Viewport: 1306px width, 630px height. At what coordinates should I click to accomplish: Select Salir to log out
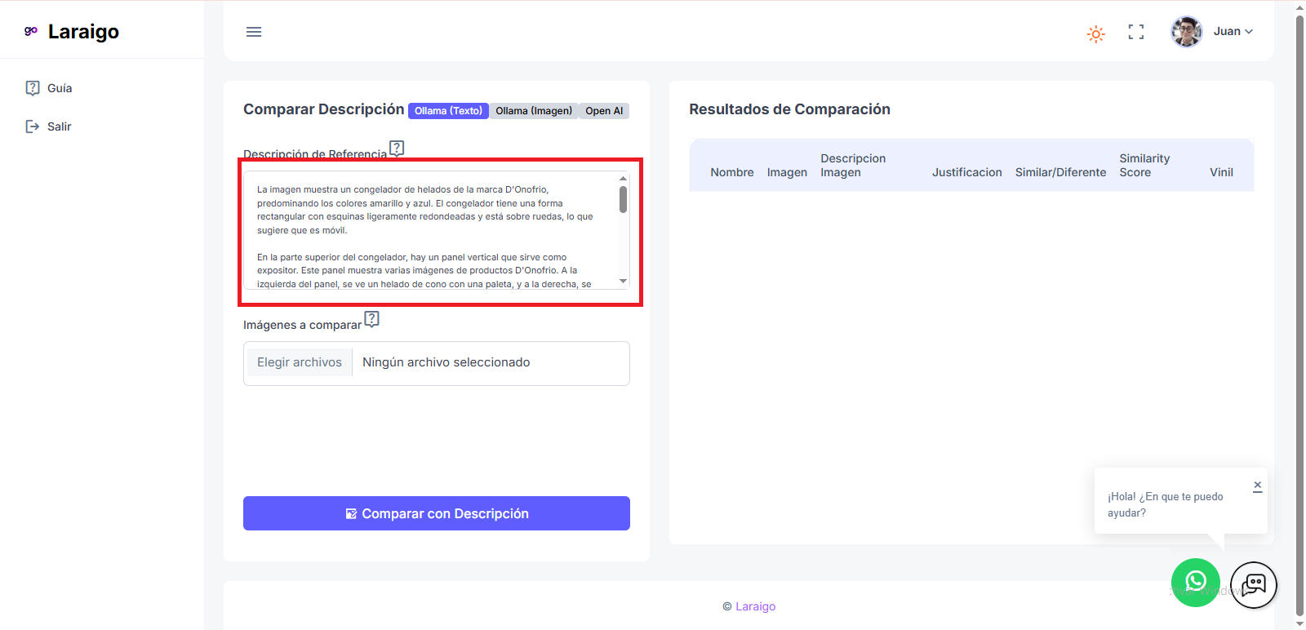coord(59,126)
